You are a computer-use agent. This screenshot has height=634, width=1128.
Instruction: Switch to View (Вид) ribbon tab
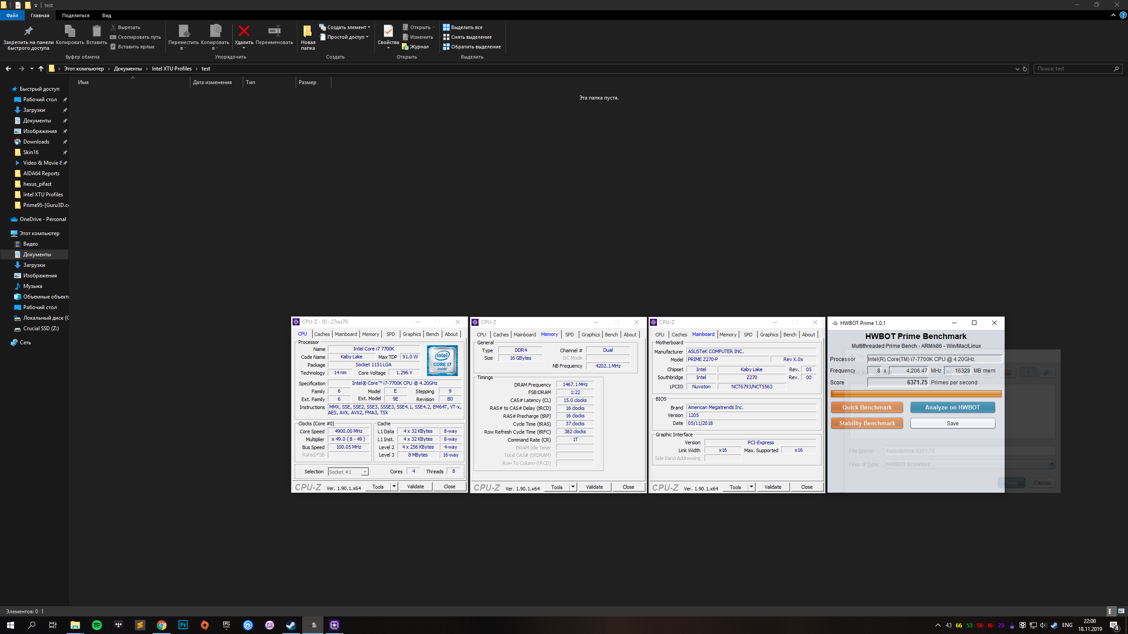coord(107,15)
